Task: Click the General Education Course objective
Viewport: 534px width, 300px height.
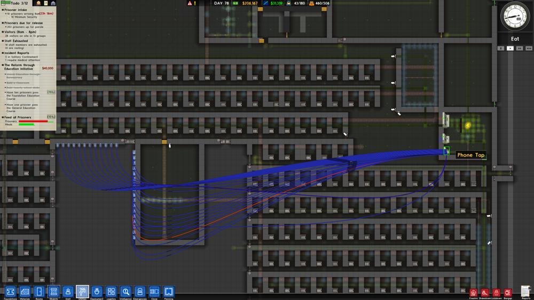Action: tap(22, 108)
